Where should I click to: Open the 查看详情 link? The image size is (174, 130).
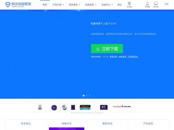113,57
